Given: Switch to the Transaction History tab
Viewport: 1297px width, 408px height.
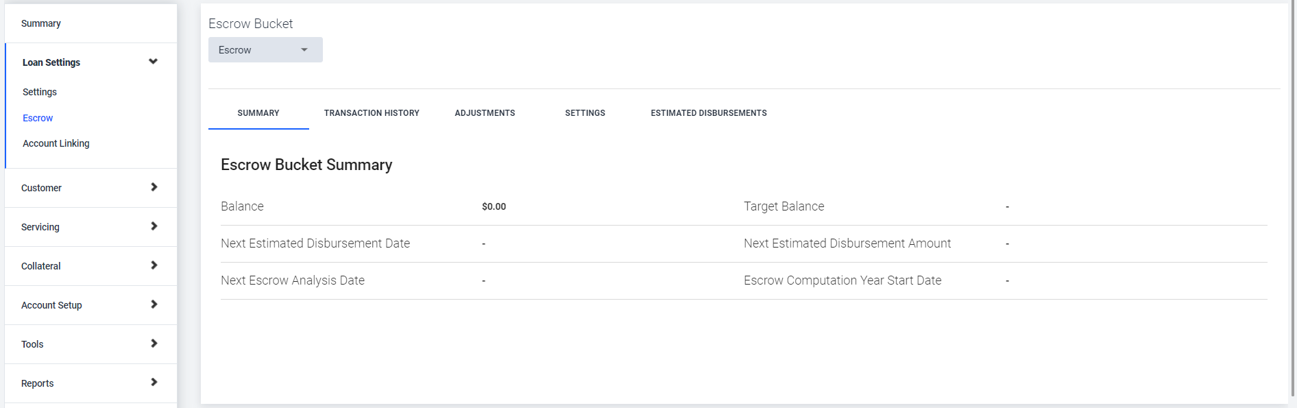Looking at the screenshot, I should [372, 113].
